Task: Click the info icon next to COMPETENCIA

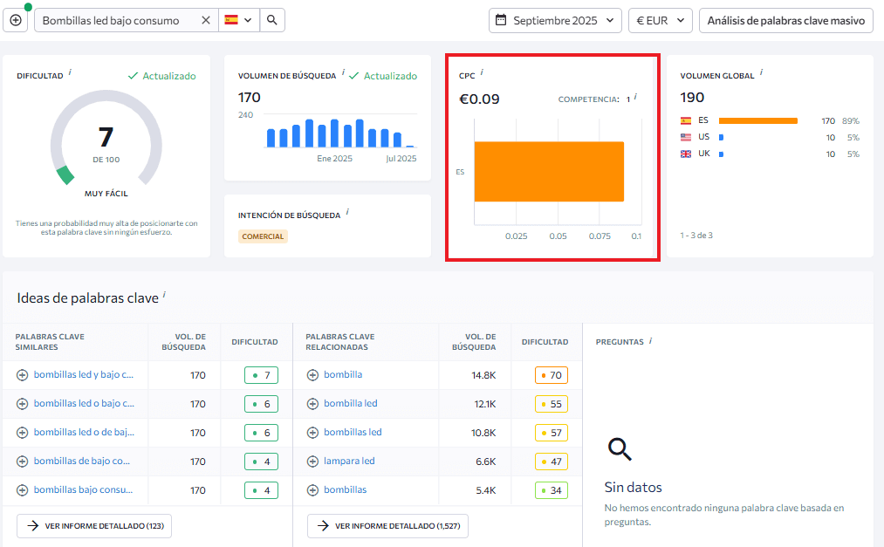Action: [x=635, y=96]
